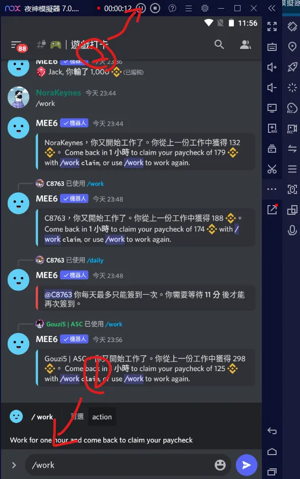This screenshot has width=300, height=479.
Task: Pause the screen recording
Action: point(141,8)
